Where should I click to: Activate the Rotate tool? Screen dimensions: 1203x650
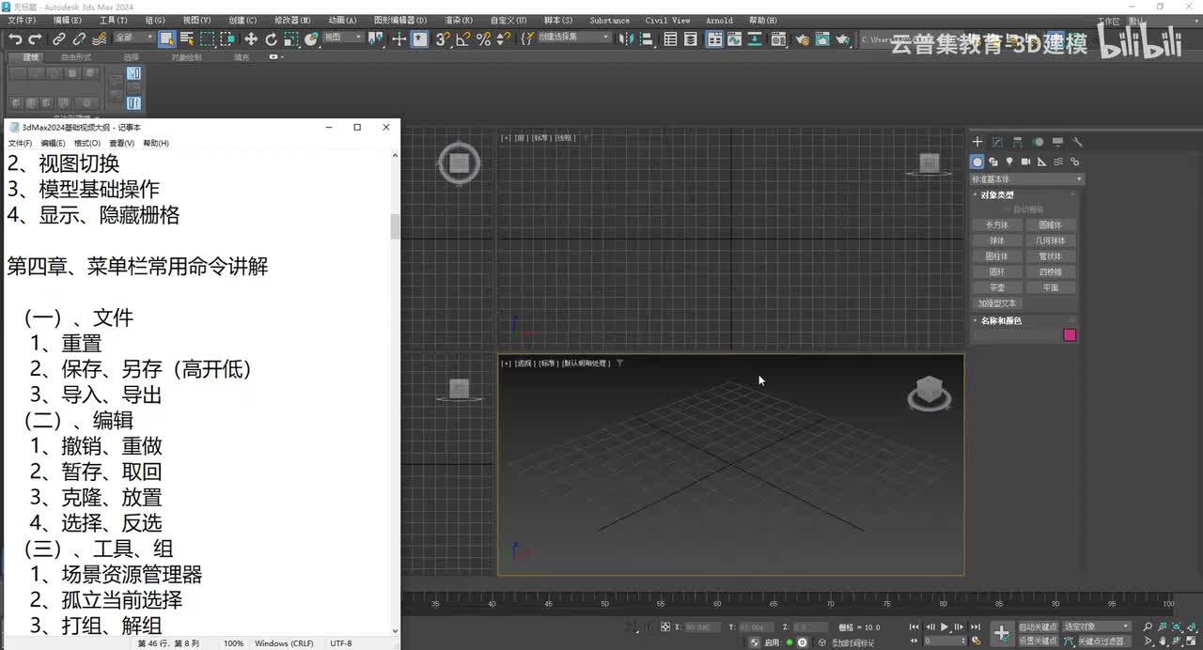pyautogui.click(x=271, y=39)
